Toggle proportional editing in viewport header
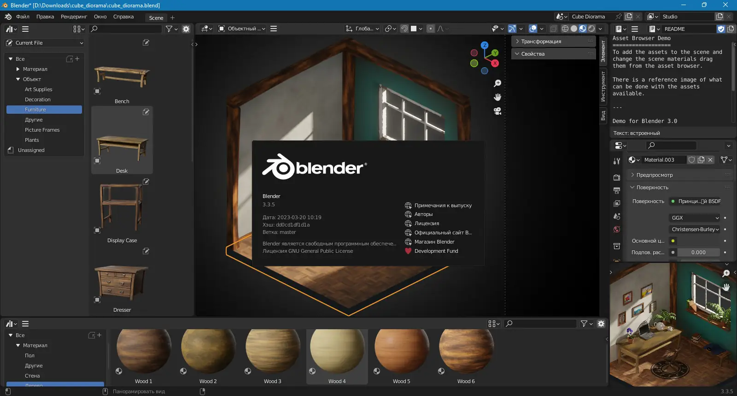The width and height of the screenshot is (737, 396). (431, 29)
